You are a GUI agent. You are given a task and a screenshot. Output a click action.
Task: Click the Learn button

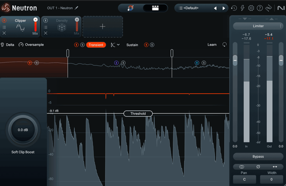click(x=212, y=45)
